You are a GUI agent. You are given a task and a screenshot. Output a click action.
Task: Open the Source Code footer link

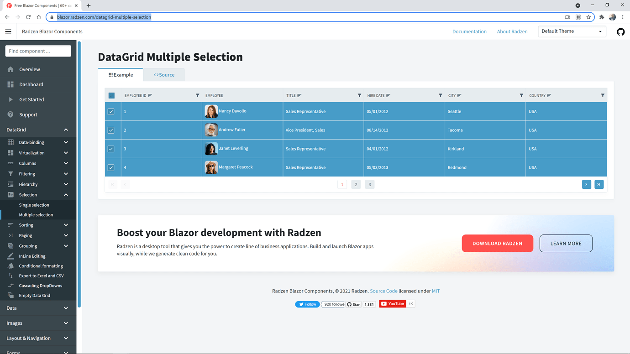(383, 291)
